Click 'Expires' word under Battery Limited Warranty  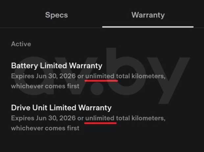click(22, 76)
